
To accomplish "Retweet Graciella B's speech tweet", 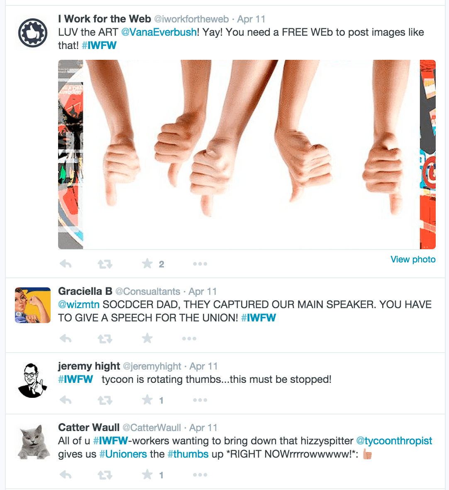I will (x=105, y=339).
